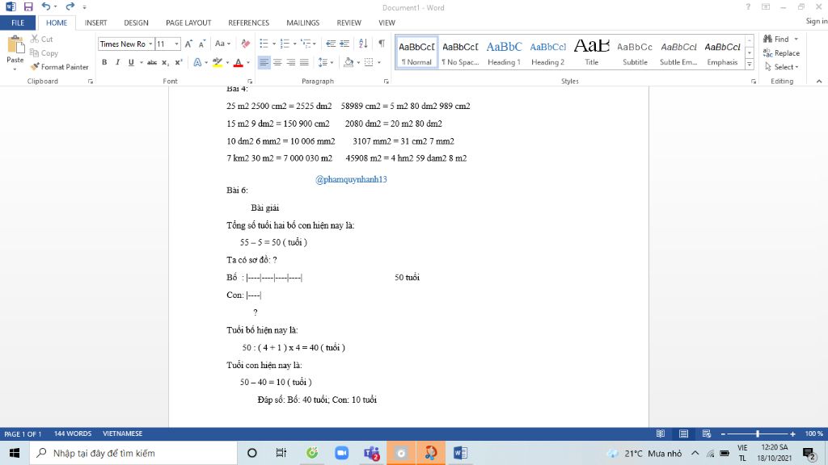The width and height of the screenshot is (828, 465).
Task: Open the FILE tab
Action: [x=18, y=23]
